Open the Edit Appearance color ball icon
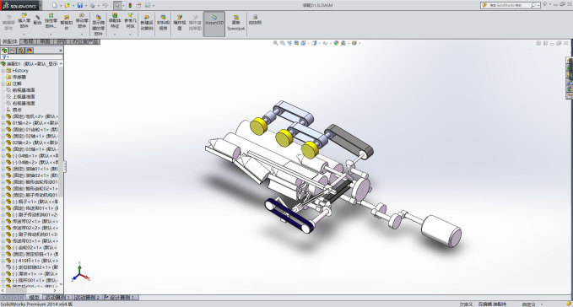The width and height of the screenshot is (573, 307). [336, 43]
